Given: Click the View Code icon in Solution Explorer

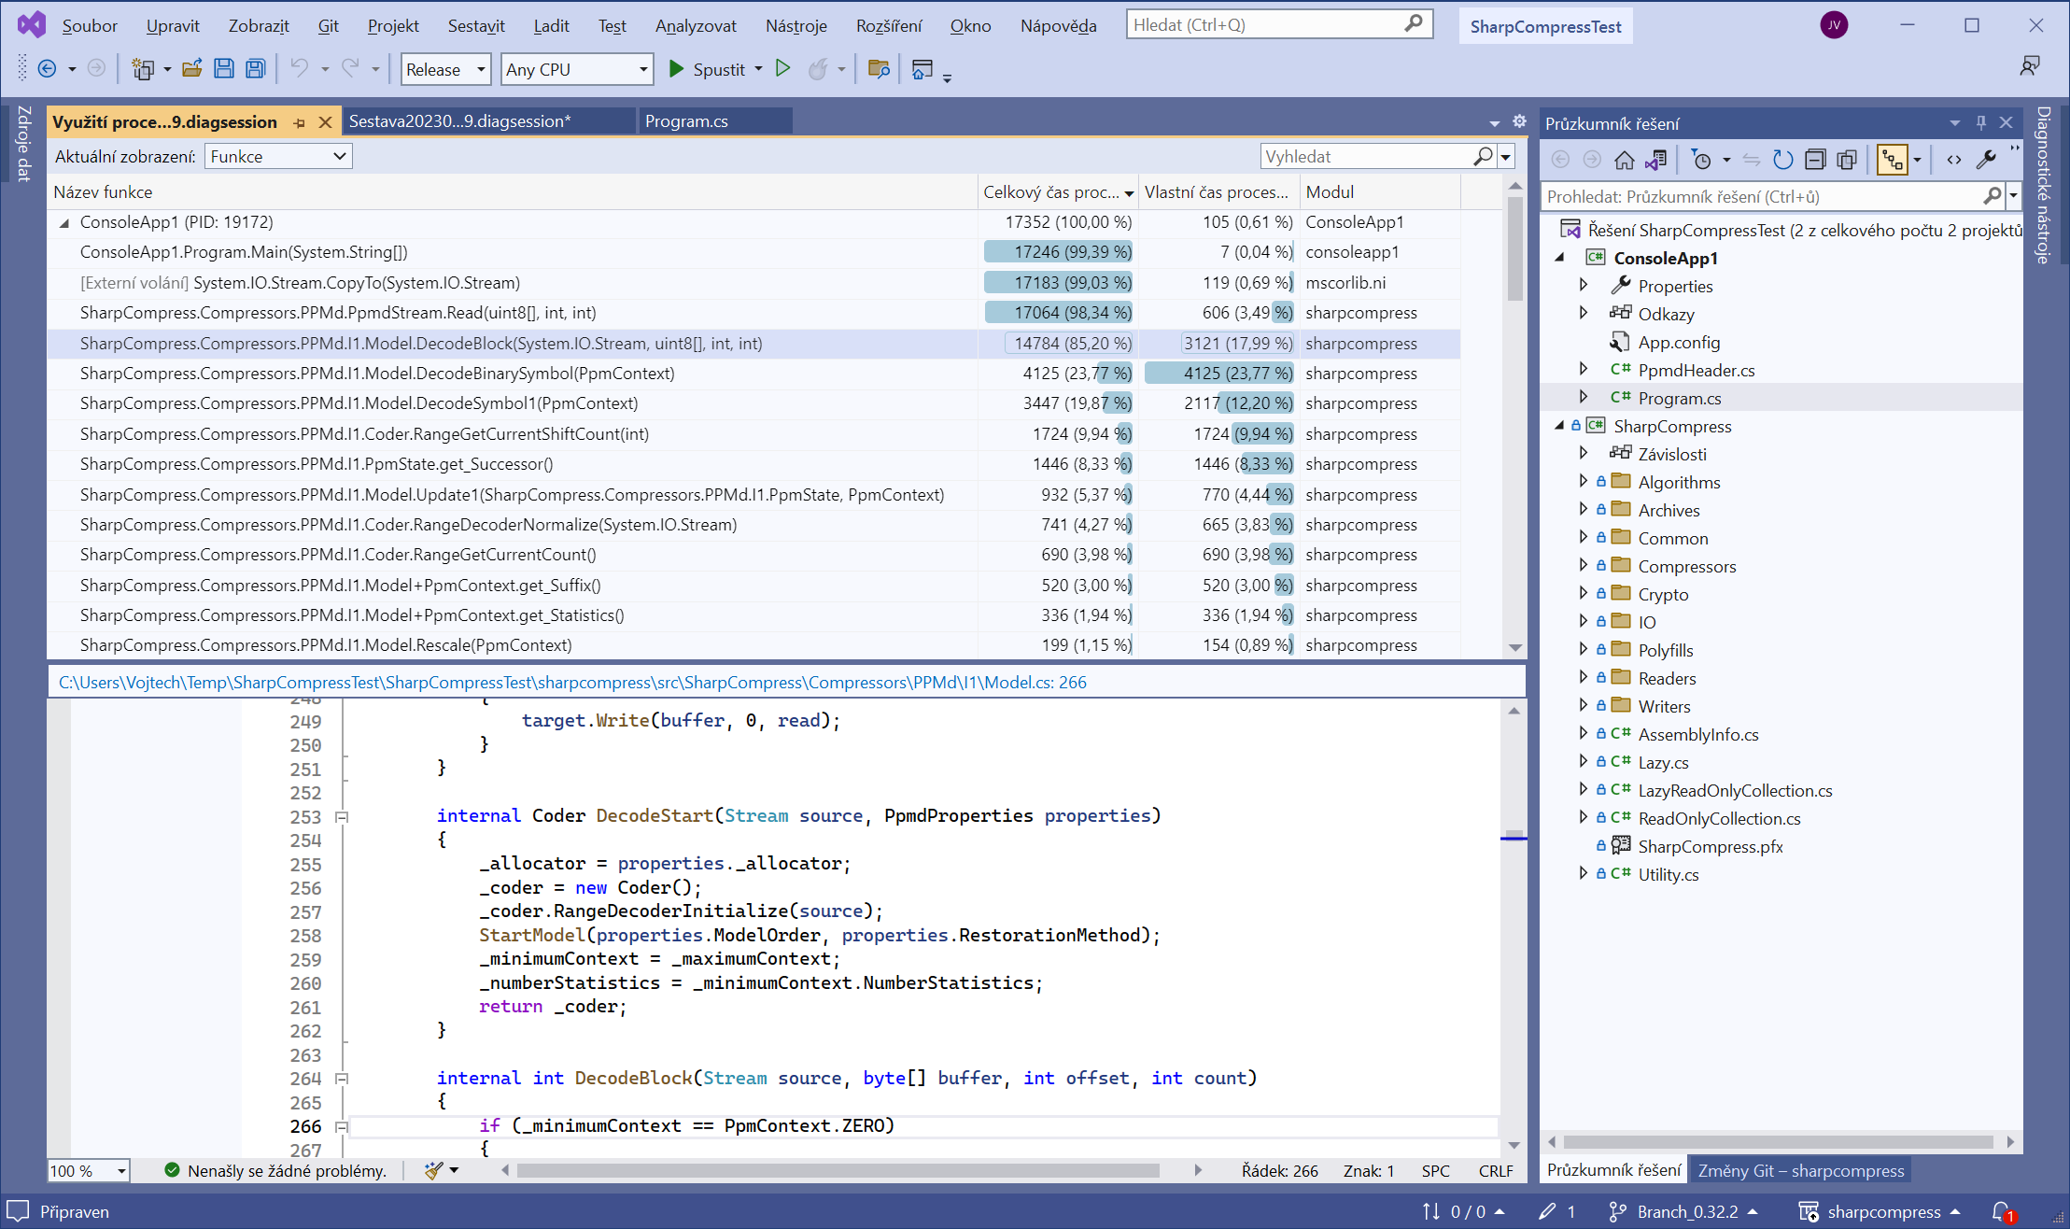Looking at the screenshot, I should pos(1954,160).
